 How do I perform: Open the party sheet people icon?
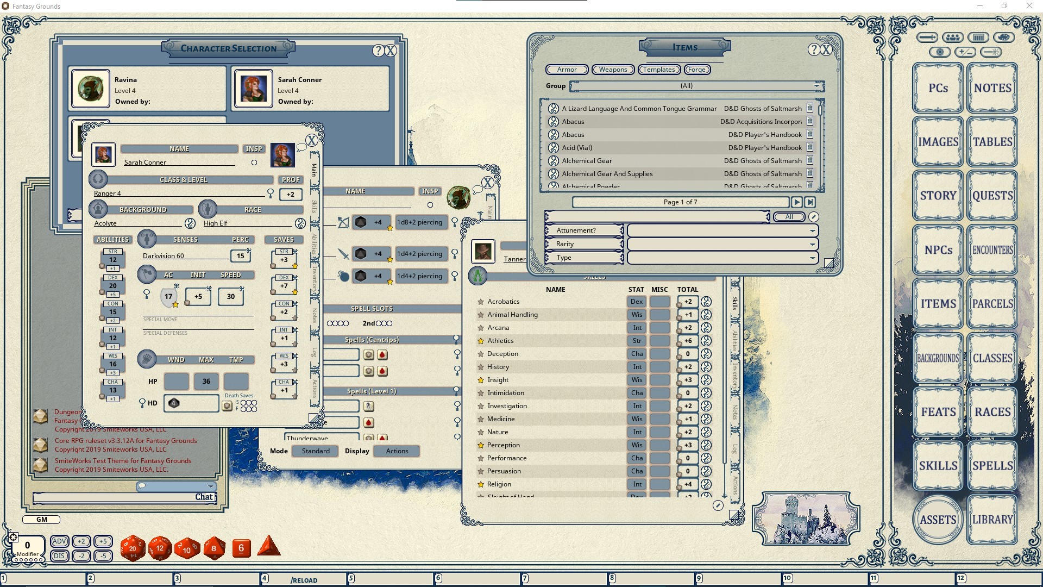(953, 37)
